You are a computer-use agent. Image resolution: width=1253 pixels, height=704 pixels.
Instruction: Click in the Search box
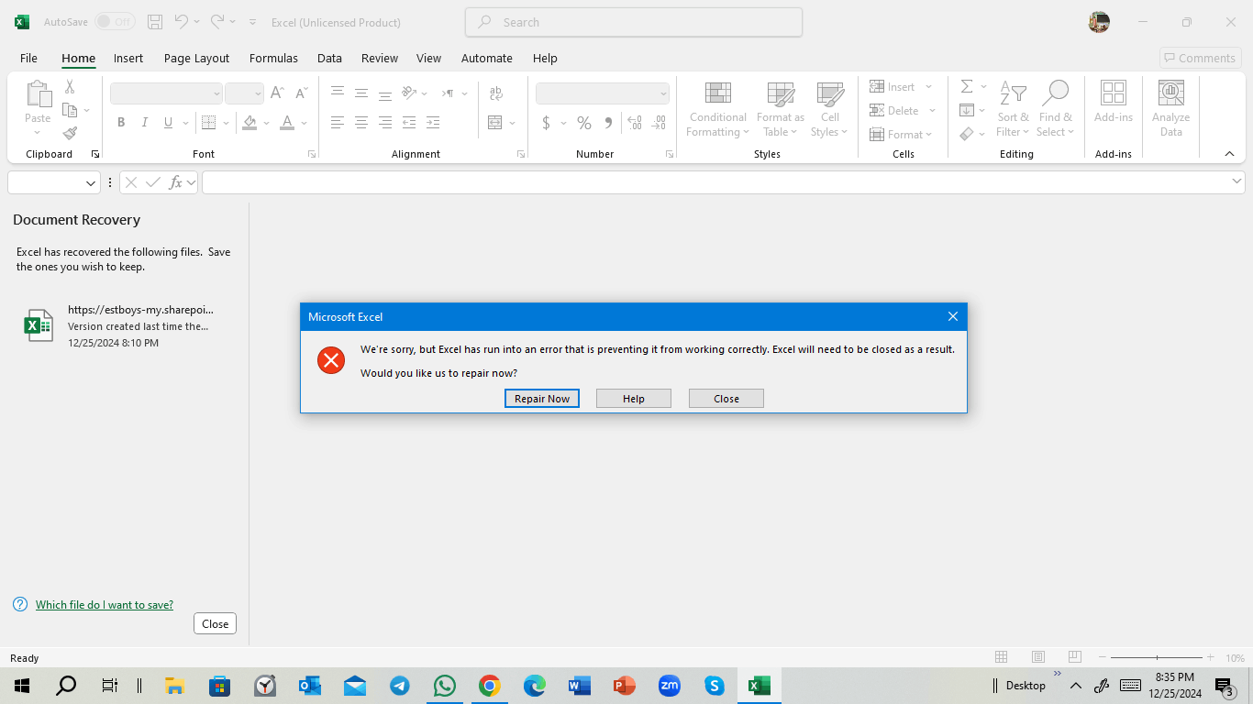pos(634,22)
